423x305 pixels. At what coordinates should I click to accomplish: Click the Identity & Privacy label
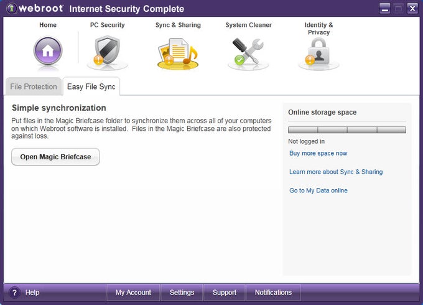318,29
